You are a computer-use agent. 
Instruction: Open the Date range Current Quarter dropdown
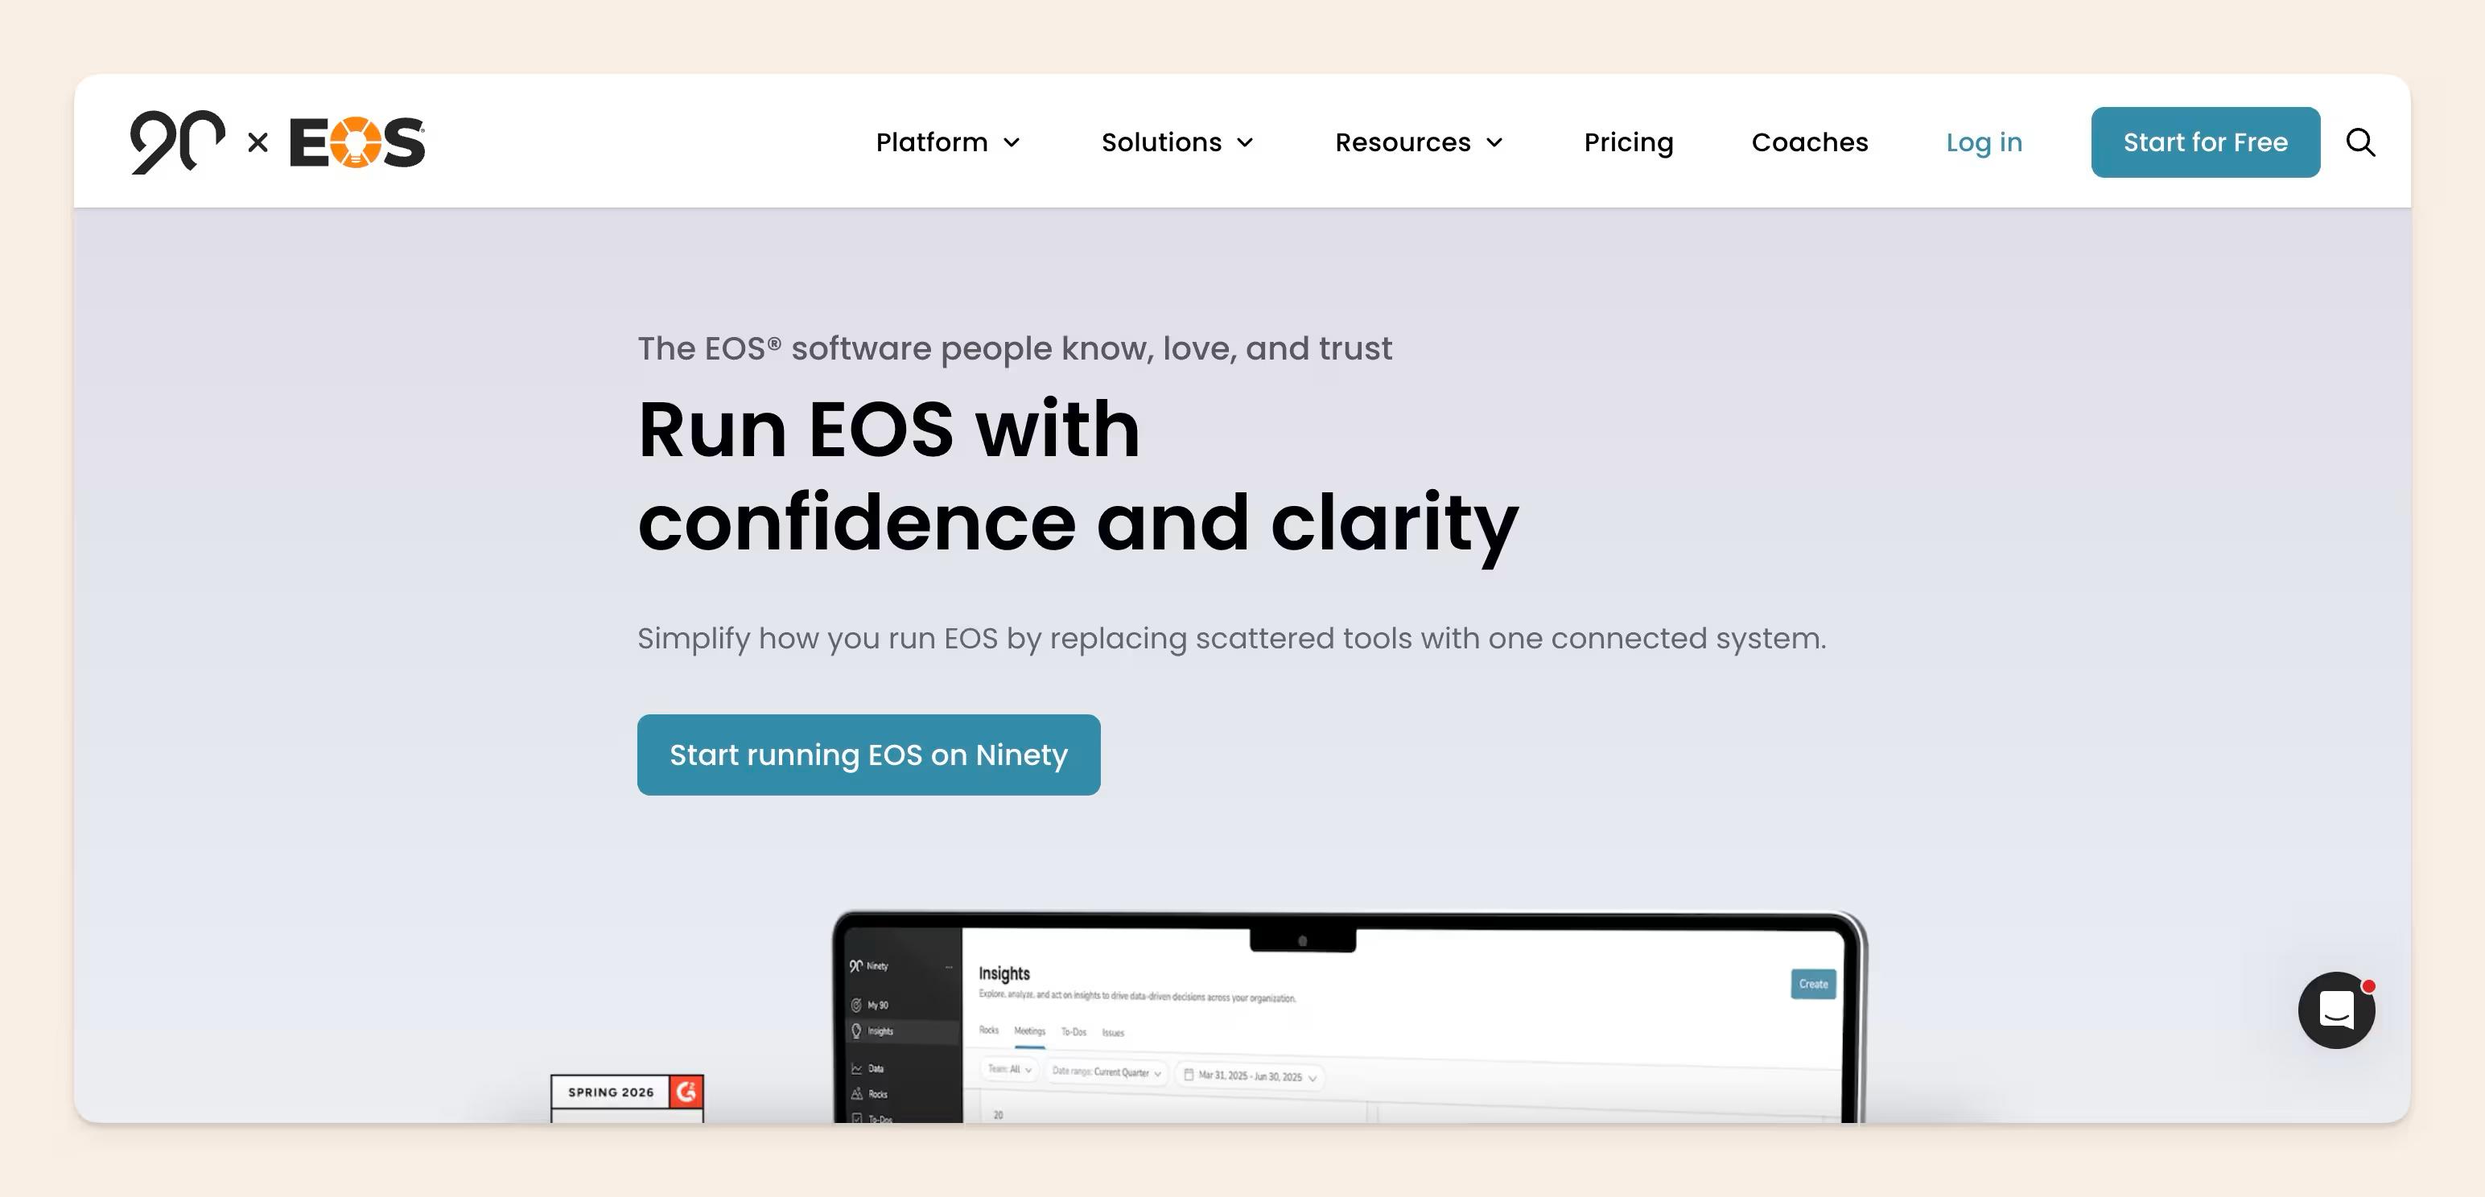[x=1106, y=1072]
